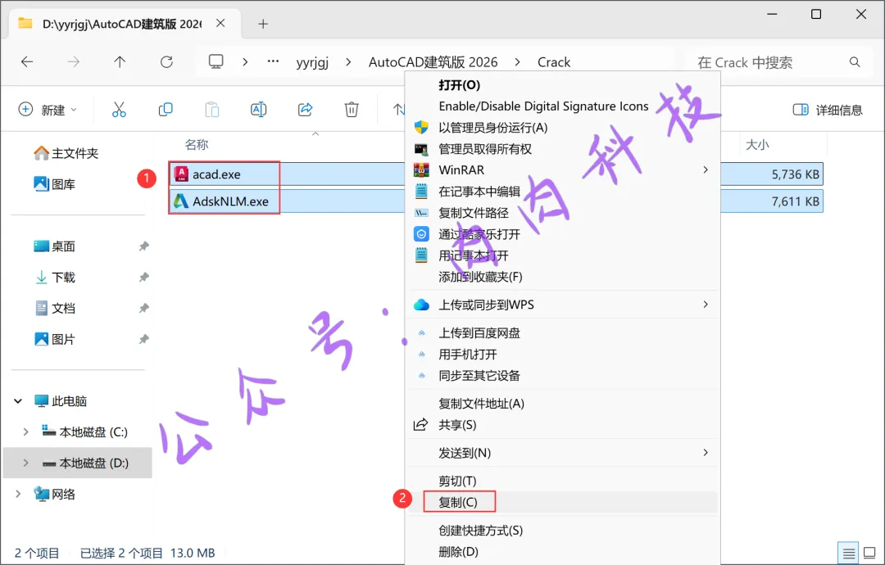Image resolution: width=885 pixels, height=565 pixels.
Task: Choose Open with Notepad entry
Action: (x=562, y=255)
